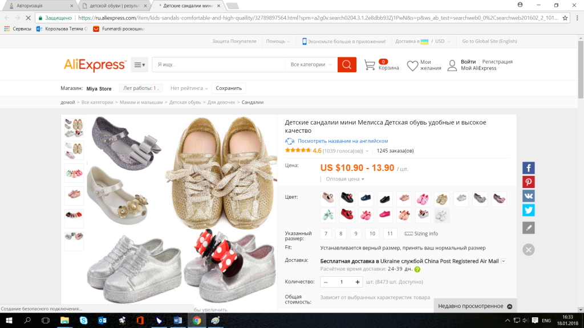Select shoe size 7
This screenshot has height=328, width=584.
coord(326,233)
